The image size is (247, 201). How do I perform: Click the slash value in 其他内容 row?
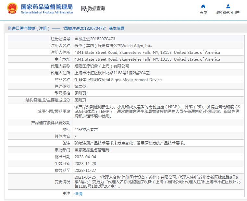pyautogui.click(x=75, y=136)
